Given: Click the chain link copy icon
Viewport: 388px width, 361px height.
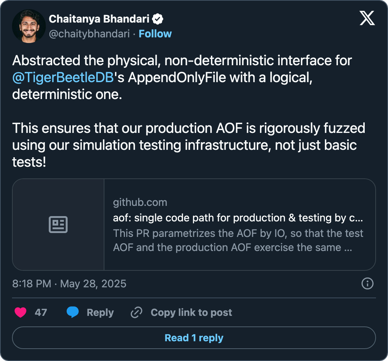Looking at the screenshot, I should coord(136,312).
